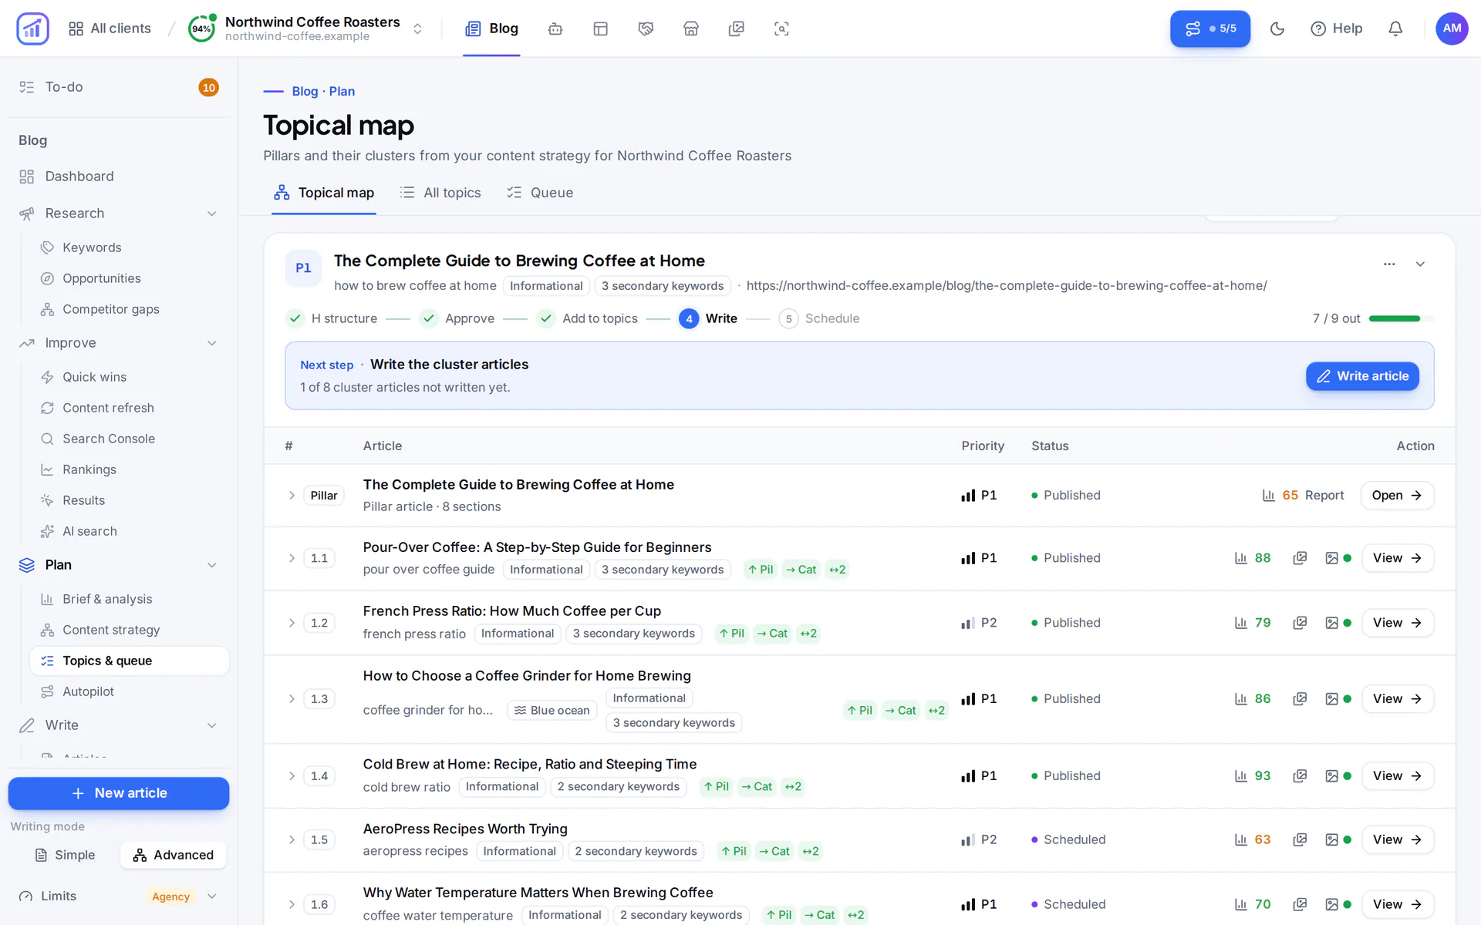Click image icon in Coffee Grinder row
This screenshot has width=1481, height=925.
click(x=1332, y=699)
